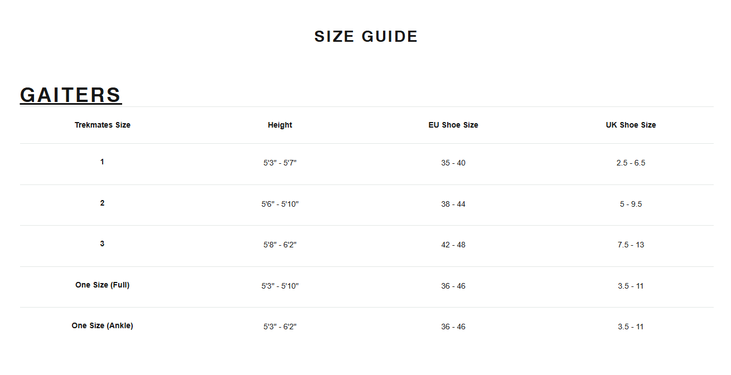This screenshot has height=375, width=731.
Task: Click the One Size (Full) row label
Action: tap(103, 285)
